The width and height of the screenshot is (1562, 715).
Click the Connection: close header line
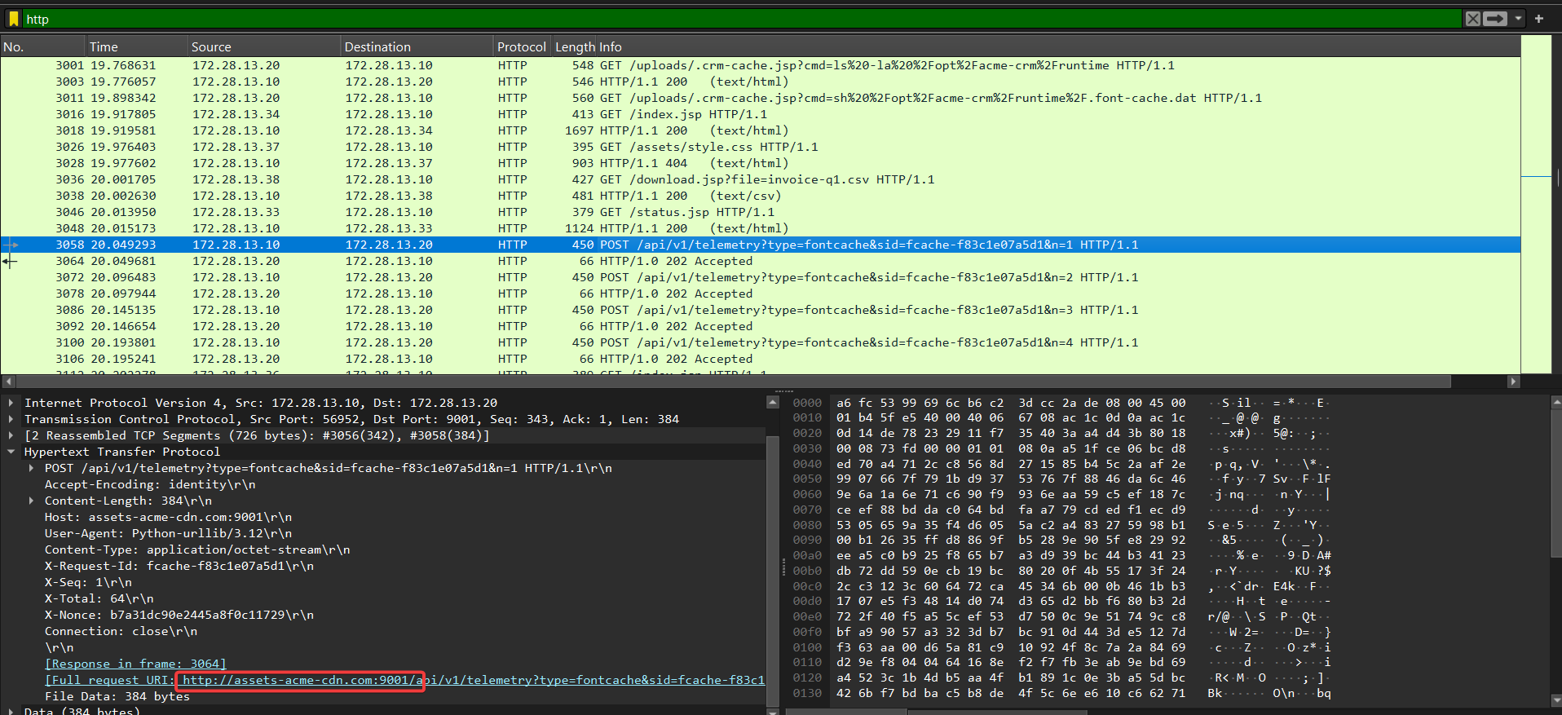tap(121, 631)
